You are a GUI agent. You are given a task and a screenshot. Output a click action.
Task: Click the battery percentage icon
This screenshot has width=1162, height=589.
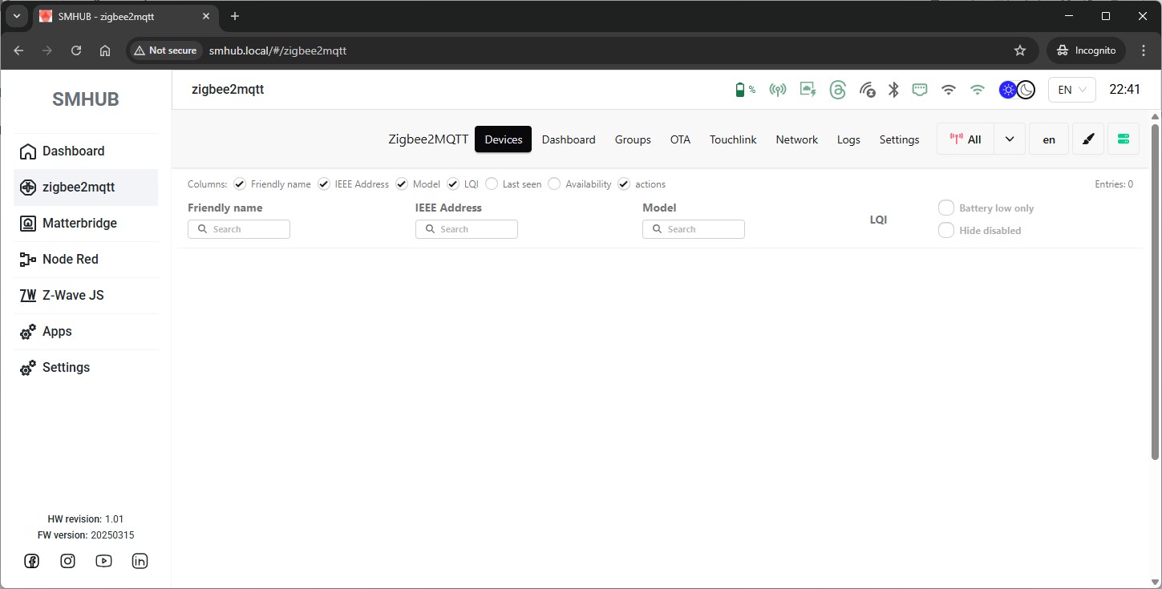coord(745,90)
